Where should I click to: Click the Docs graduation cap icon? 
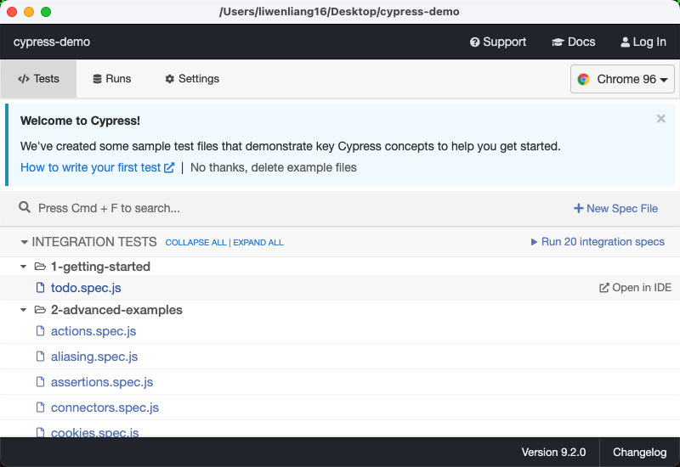(x=558, y=42)
